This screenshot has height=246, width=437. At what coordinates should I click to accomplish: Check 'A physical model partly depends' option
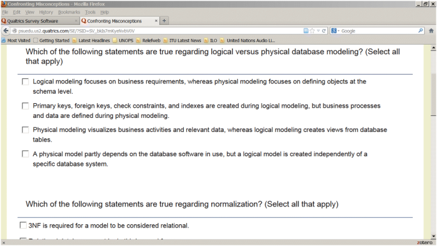25,154
